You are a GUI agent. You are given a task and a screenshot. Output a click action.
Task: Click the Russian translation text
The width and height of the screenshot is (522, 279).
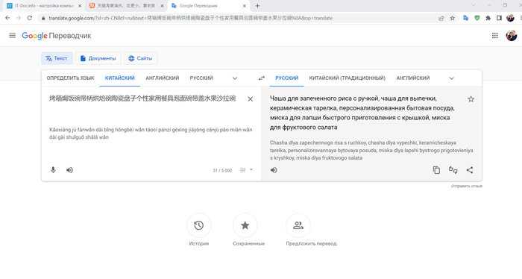[362, 113]
